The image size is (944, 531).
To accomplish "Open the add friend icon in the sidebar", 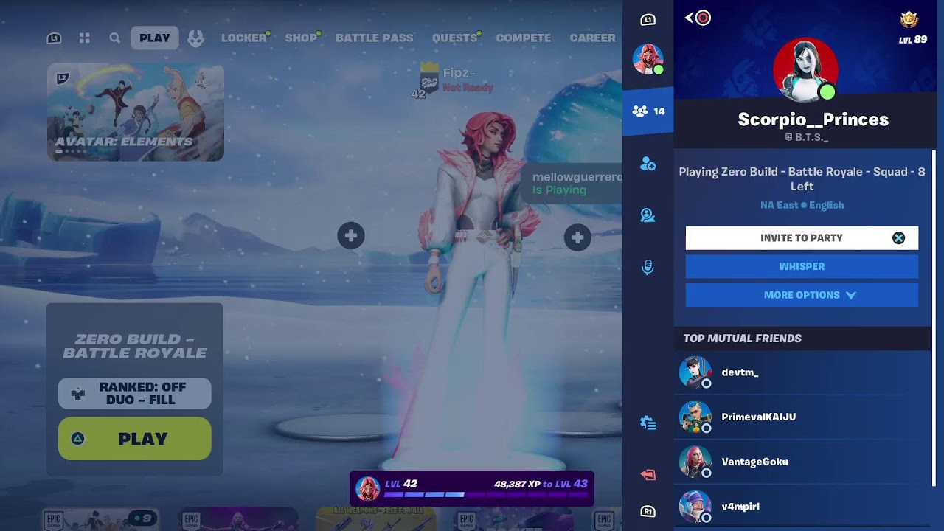I will pos(648,164).
